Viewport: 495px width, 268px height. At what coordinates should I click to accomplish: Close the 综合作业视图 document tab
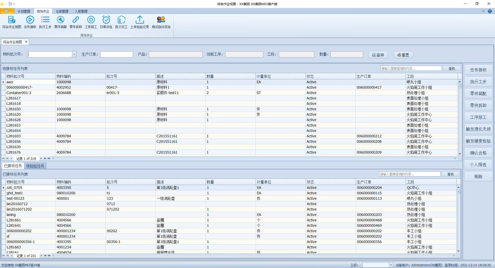[x=26, y=42]
